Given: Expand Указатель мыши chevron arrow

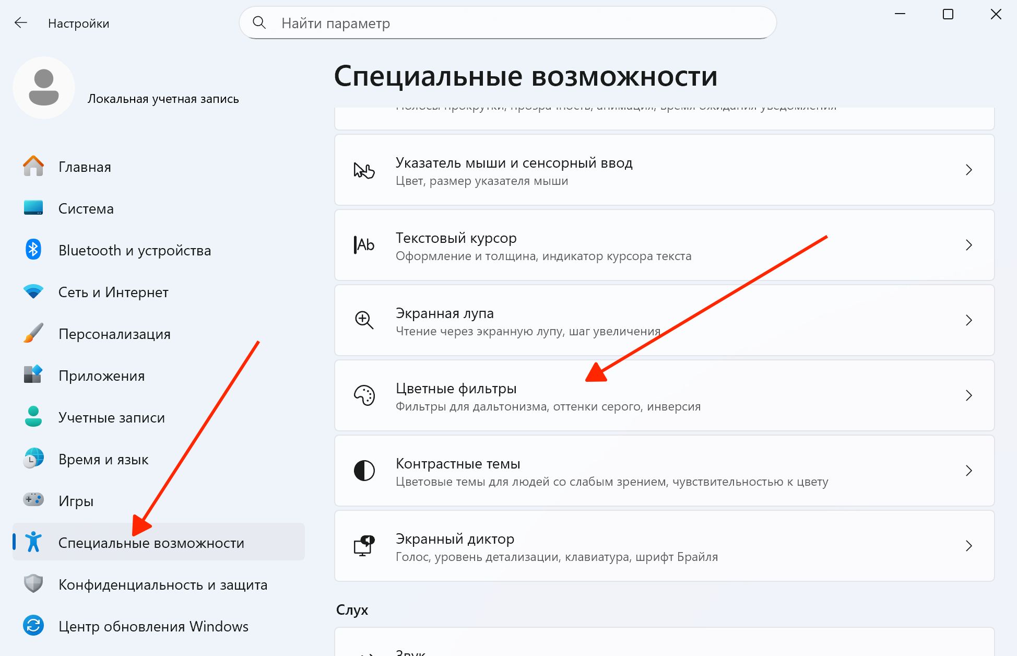Looking at the screenshot, I should pyautogui.click(x=968, y=170).
